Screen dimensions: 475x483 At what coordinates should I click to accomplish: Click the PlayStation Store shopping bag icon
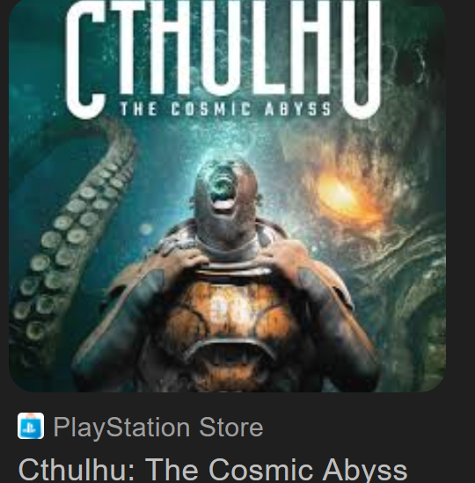tap(31, 427)
